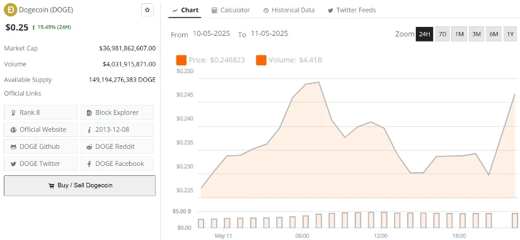Click the Twitter icon beside DOGE Twitter
This screenshot has width=520, height=240.
click(x=13, y=164)
